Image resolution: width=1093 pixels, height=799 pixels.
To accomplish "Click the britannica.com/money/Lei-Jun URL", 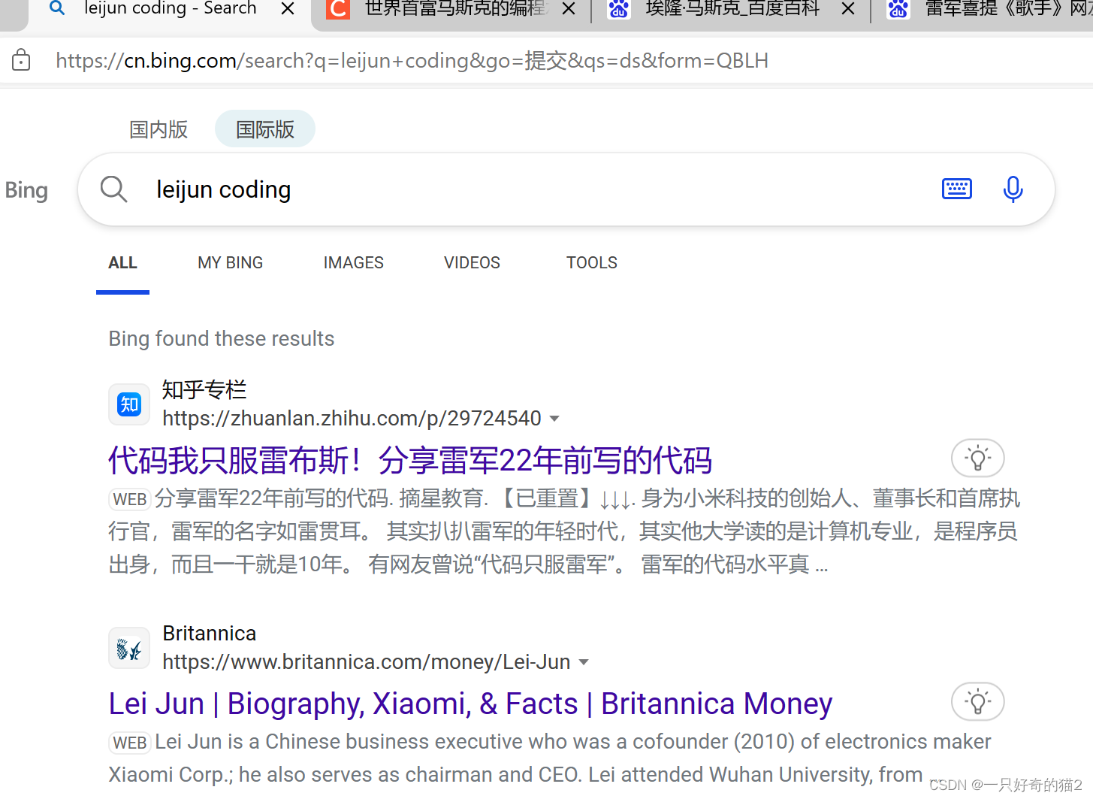I will click(x=367, y=661).
